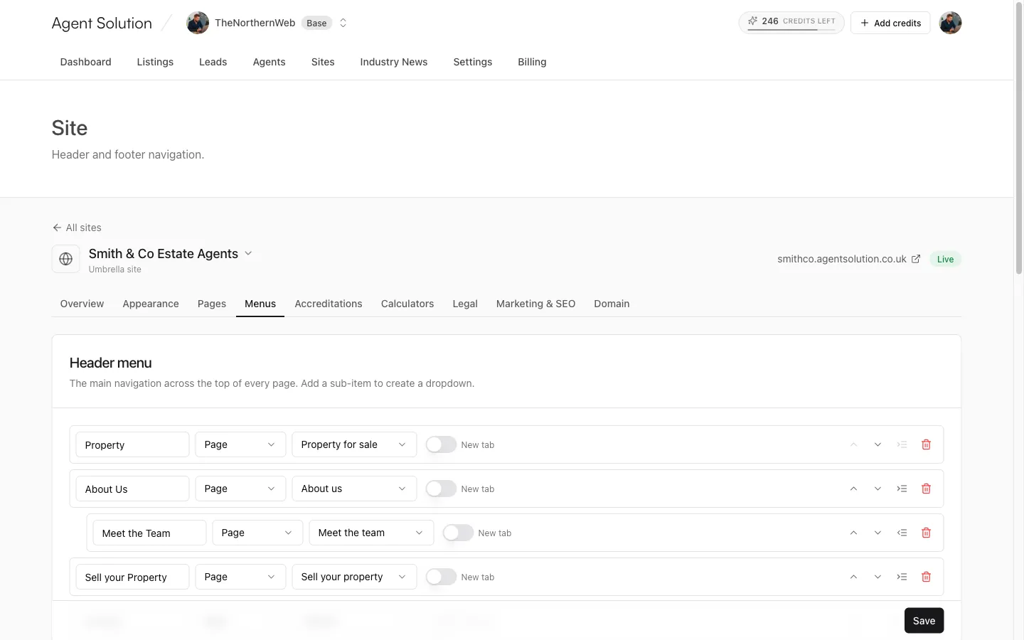Image resolution: width=1024 pixels, height=640 pixels.
Task: Open Industry News in top navigation
Action: click(394, 62)
